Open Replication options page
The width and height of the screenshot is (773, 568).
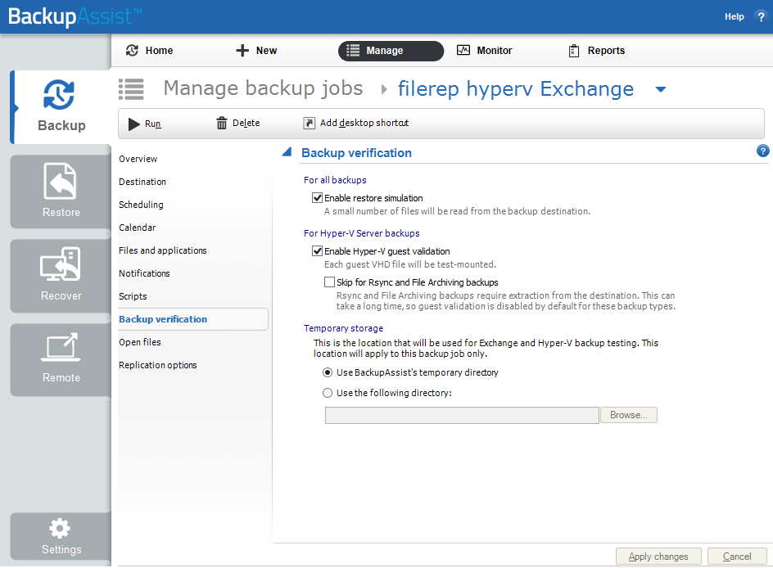pos(158,365)
